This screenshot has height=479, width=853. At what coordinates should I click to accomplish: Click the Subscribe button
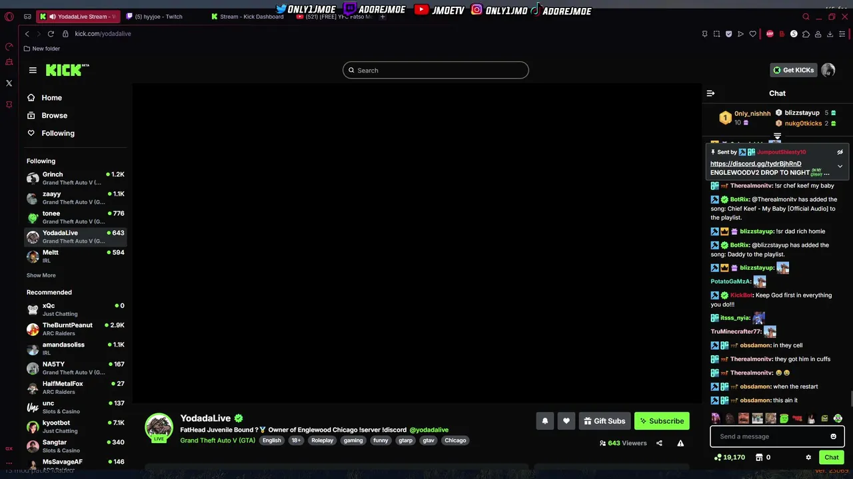click(662, 421)
